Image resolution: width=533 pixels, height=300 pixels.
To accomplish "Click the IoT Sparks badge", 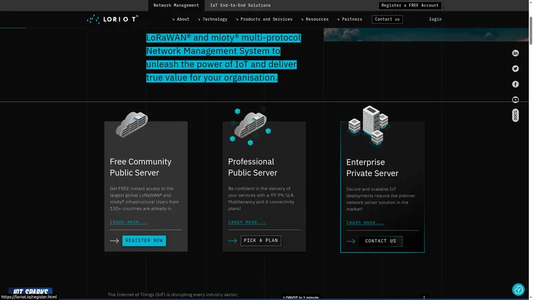I will pyautogui.click(x=31, y=291).
